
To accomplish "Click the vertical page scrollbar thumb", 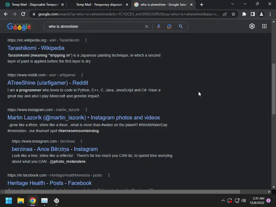I will click(x=274, y=89).
